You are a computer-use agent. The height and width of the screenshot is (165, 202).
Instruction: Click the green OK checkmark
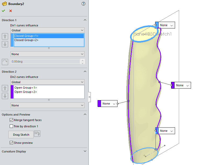click(x=3, y=11)
